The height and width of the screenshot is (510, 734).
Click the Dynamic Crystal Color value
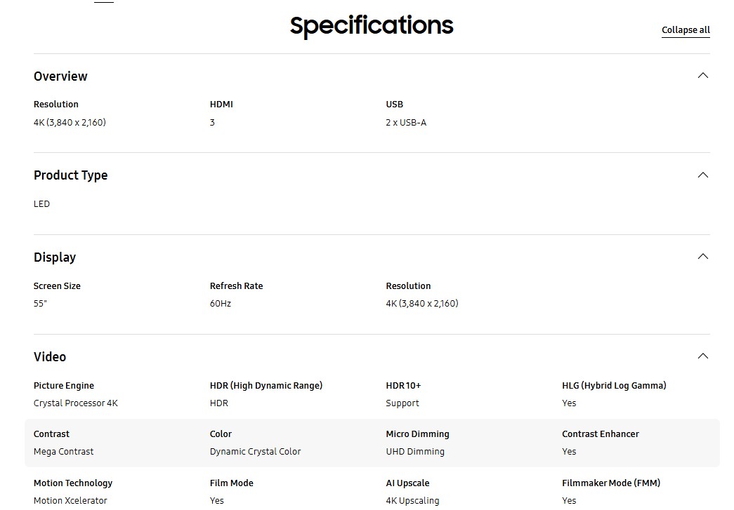(x=255, y=452)
